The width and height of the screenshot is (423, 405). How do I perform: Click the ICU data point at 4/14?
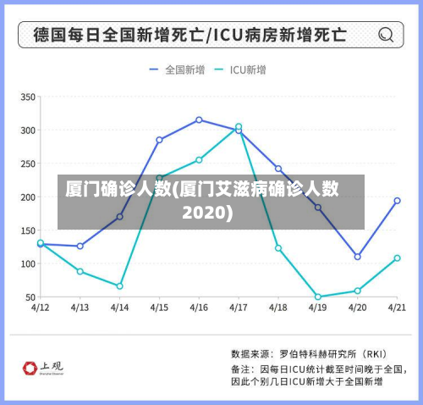(119, 286)
